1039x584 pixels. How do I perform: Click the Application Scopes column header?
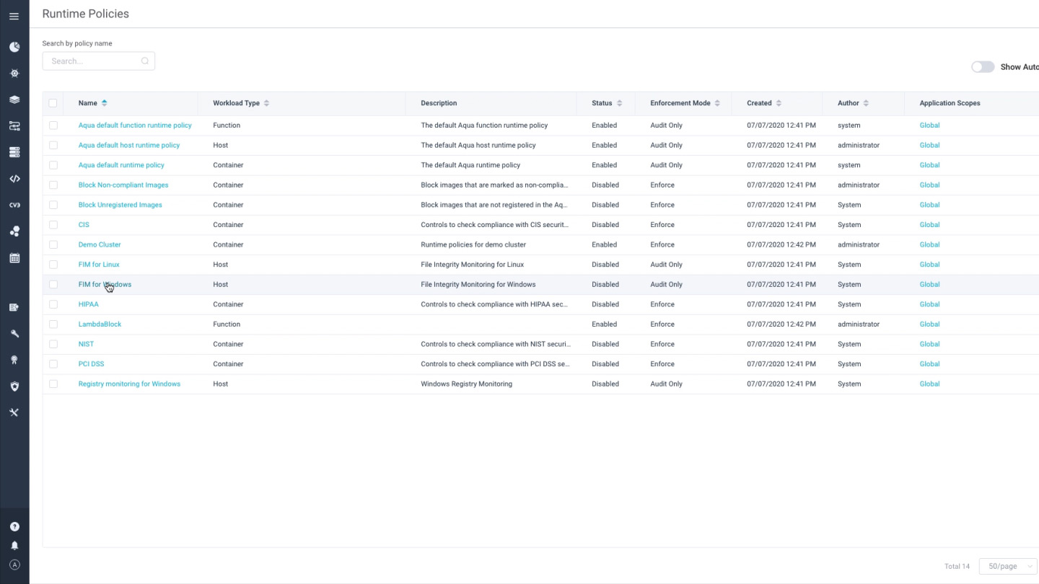[950, 103]
